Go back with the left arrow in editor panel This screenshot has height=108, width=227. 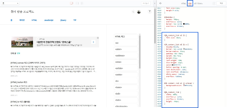(x=160, y=3)
